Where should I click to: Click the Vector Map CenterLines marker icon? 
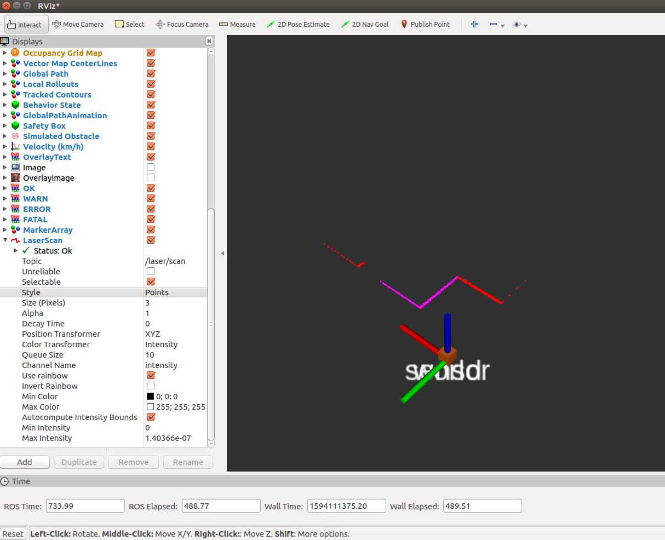coord(15,64)
